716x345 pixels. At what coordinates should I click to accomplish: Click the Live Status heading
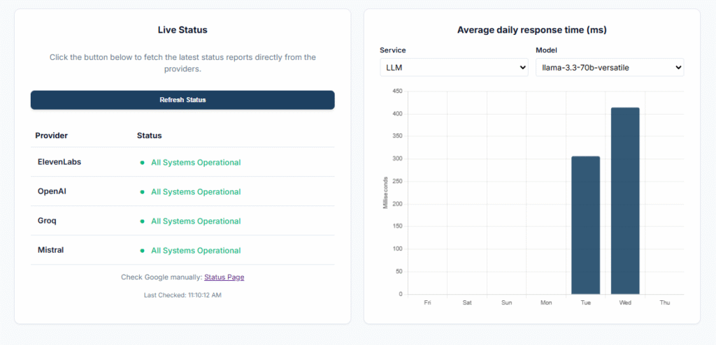[182, 30]
